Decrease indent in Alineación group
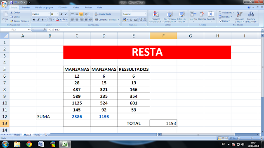The width and height of the screenshot is (264, 148). click(x=86, y=20)
